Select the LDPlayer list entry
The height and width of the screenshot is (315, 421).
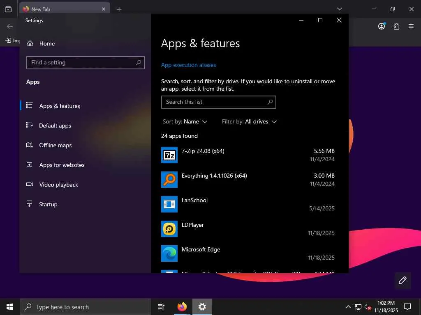point(248,229)
